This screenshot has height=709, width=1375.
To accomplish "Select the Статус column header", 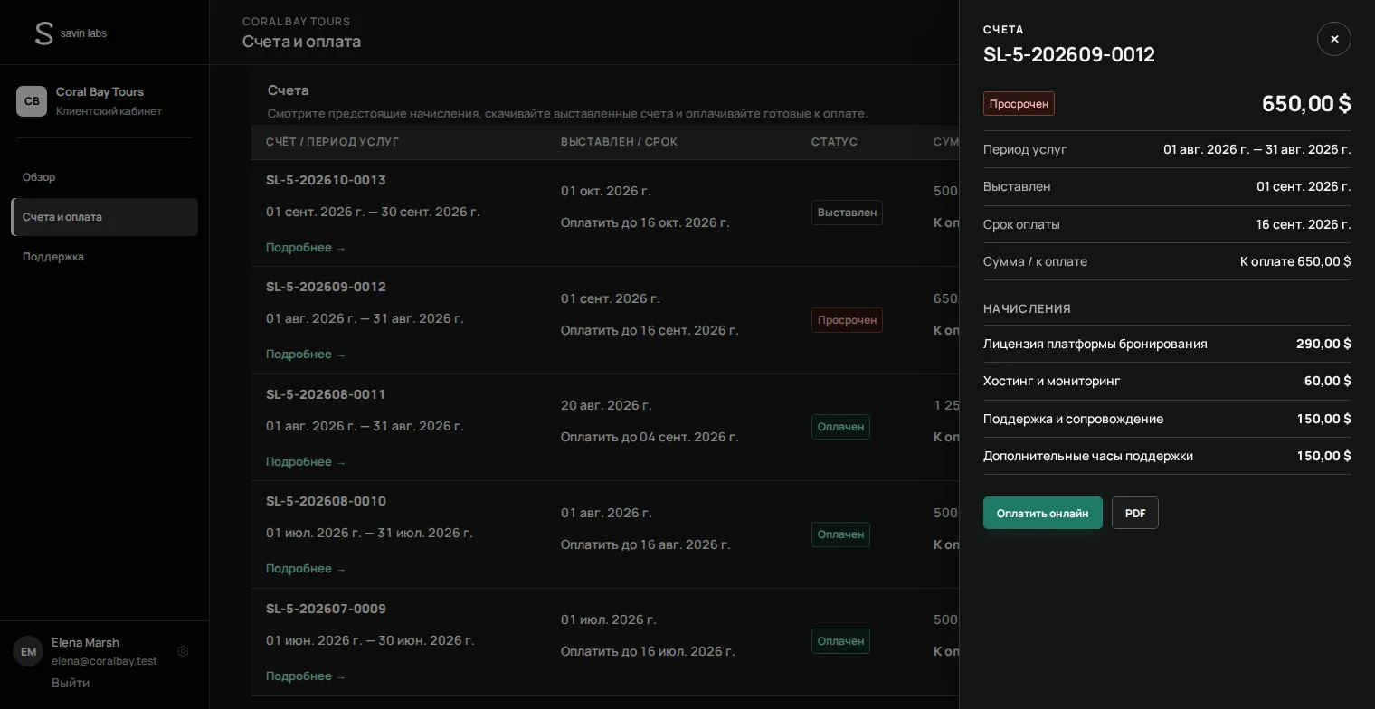I will 834,142.
